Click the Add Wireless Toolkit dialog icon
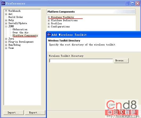This screenshot has height=118, width=141. (x=49, y=35)
